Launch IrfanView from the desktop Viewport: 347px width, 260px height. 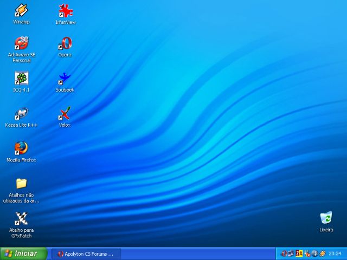coord(65,10)
